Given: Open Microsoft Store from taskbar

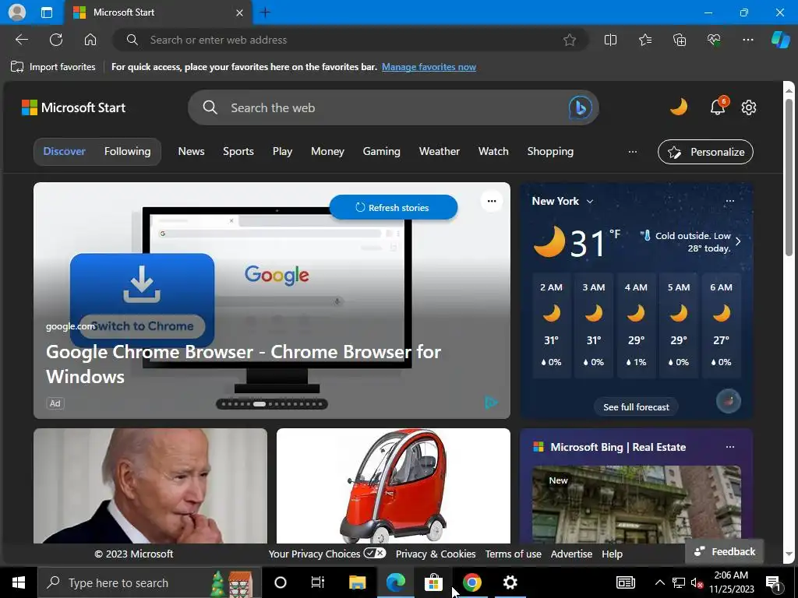Looking at the screenshot, I should pyautogui.click(x=433, y=582).
